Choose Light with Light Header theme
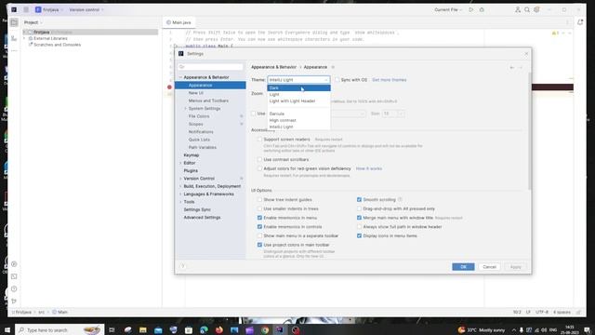Screen dimensions: 595x335 299,101
